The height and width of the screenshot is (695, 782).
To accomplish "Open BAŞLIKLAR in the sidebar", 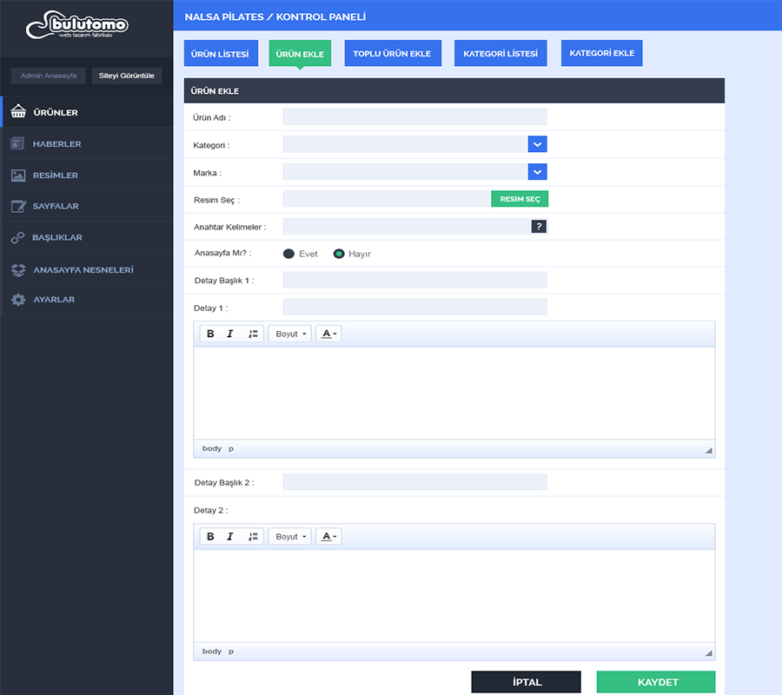I will tap(87, 237).
